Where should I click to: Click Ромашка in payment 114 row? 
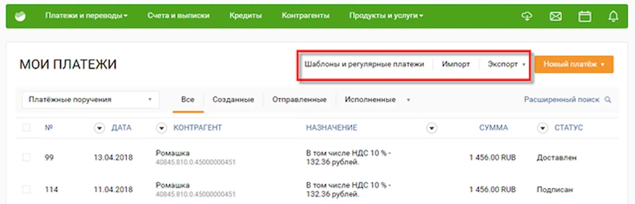pos(173,185)
